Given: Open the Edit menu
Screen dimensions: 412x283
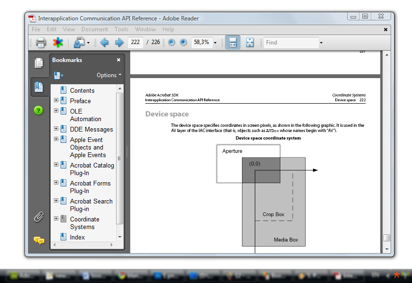Looking at the screenshot, I should pyautogui.click(x=52, y=29).
